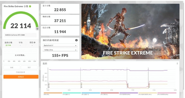Click the first vertical marker line in chart
The width and height of the screenshot is (185, 98).
pyautogui.click(x=48, y=78)
